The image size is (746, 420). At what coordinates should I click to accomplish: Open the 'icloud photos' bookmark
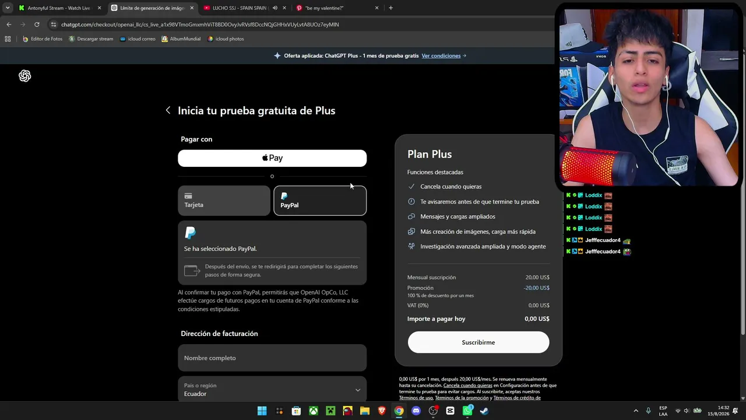coord(226,39)
